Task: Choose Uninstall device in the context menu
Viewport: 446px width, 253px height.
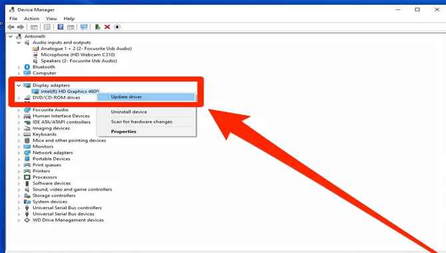Action: tap(146, 112)
